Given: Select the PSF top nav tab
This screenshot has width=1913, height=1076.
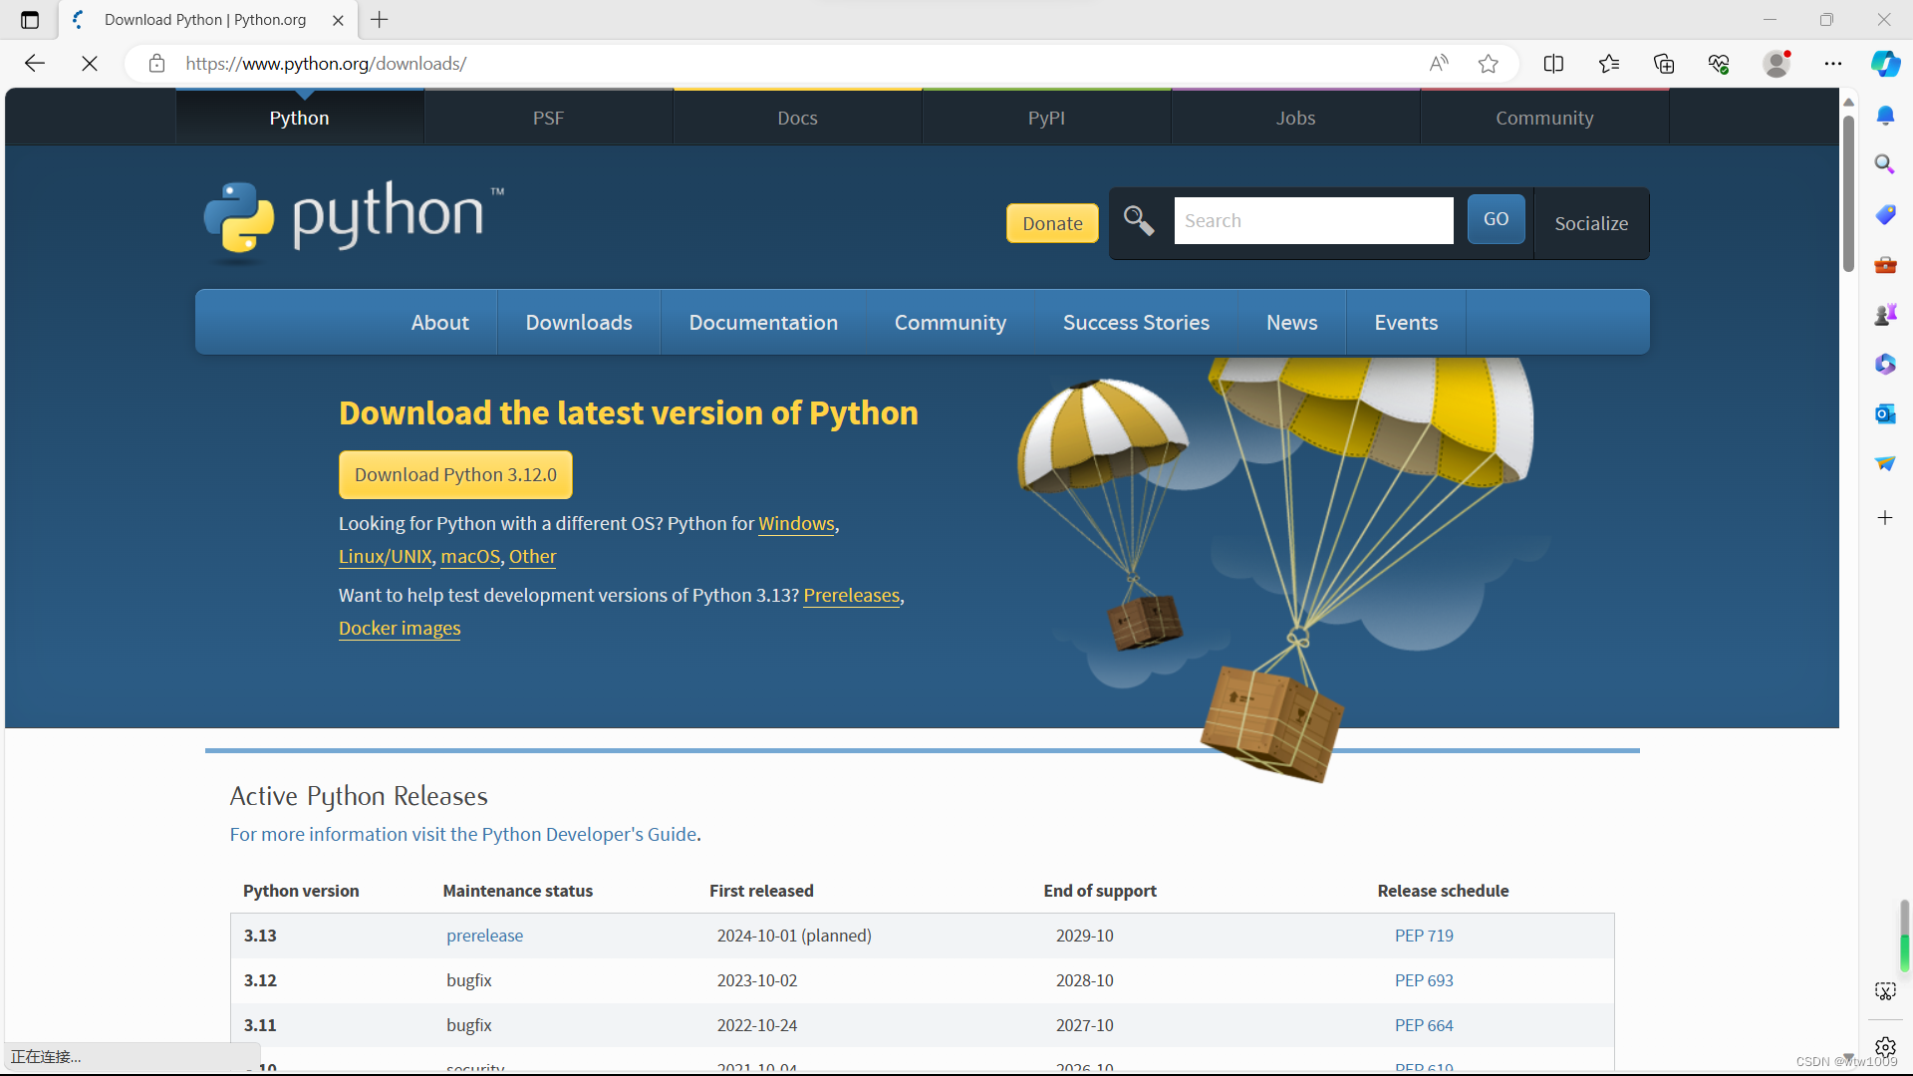Looking at the screenshot, I should [548, 118].
